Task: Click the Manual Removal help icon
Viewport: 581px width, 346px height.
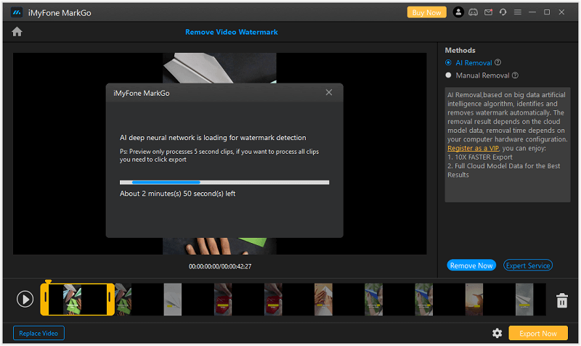Action: 515,75
